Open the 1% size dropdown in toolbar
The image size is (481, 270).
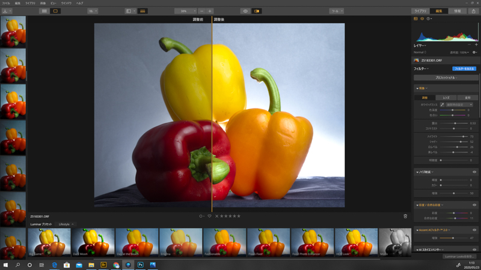93,11
